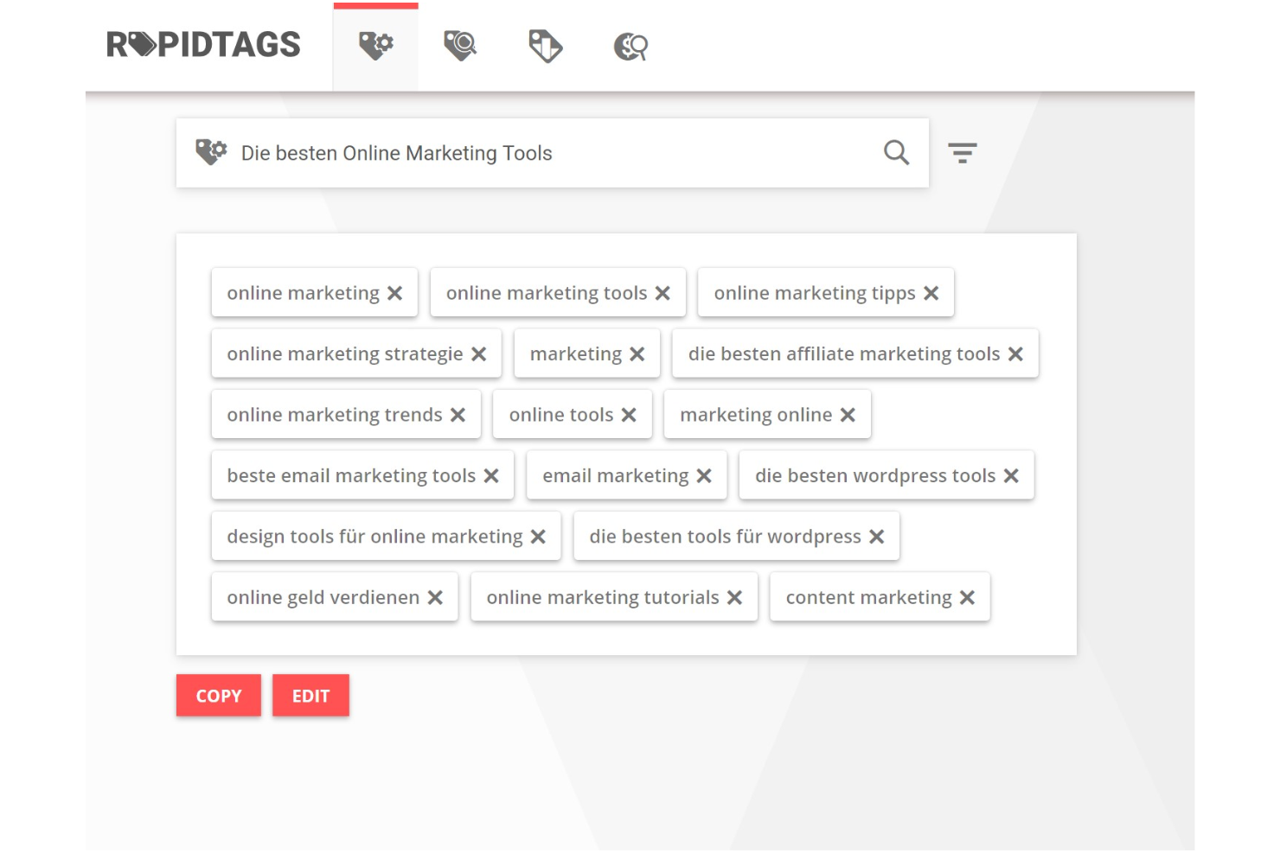Screen dimensions: 1280x853
Task: Remove the 'content marketing' tag
Action: pyautogui.click(x=966, y=597)
